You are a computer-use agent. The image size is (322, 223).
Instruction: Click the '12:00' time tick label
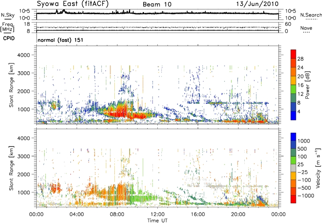tap(157, 215)
